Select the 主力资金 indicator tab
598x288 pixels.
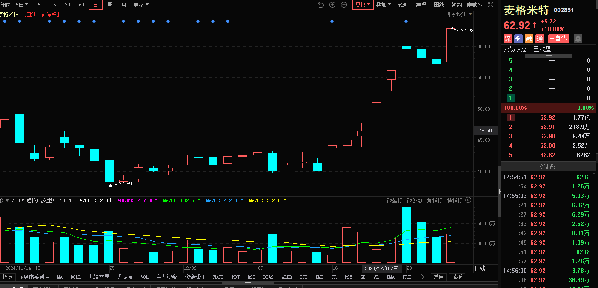click(x=166, y=277)
